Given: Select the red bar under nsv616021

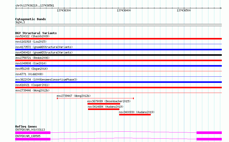Looking at the screenshot, I should pyautogui.click(x=118, y=88).
